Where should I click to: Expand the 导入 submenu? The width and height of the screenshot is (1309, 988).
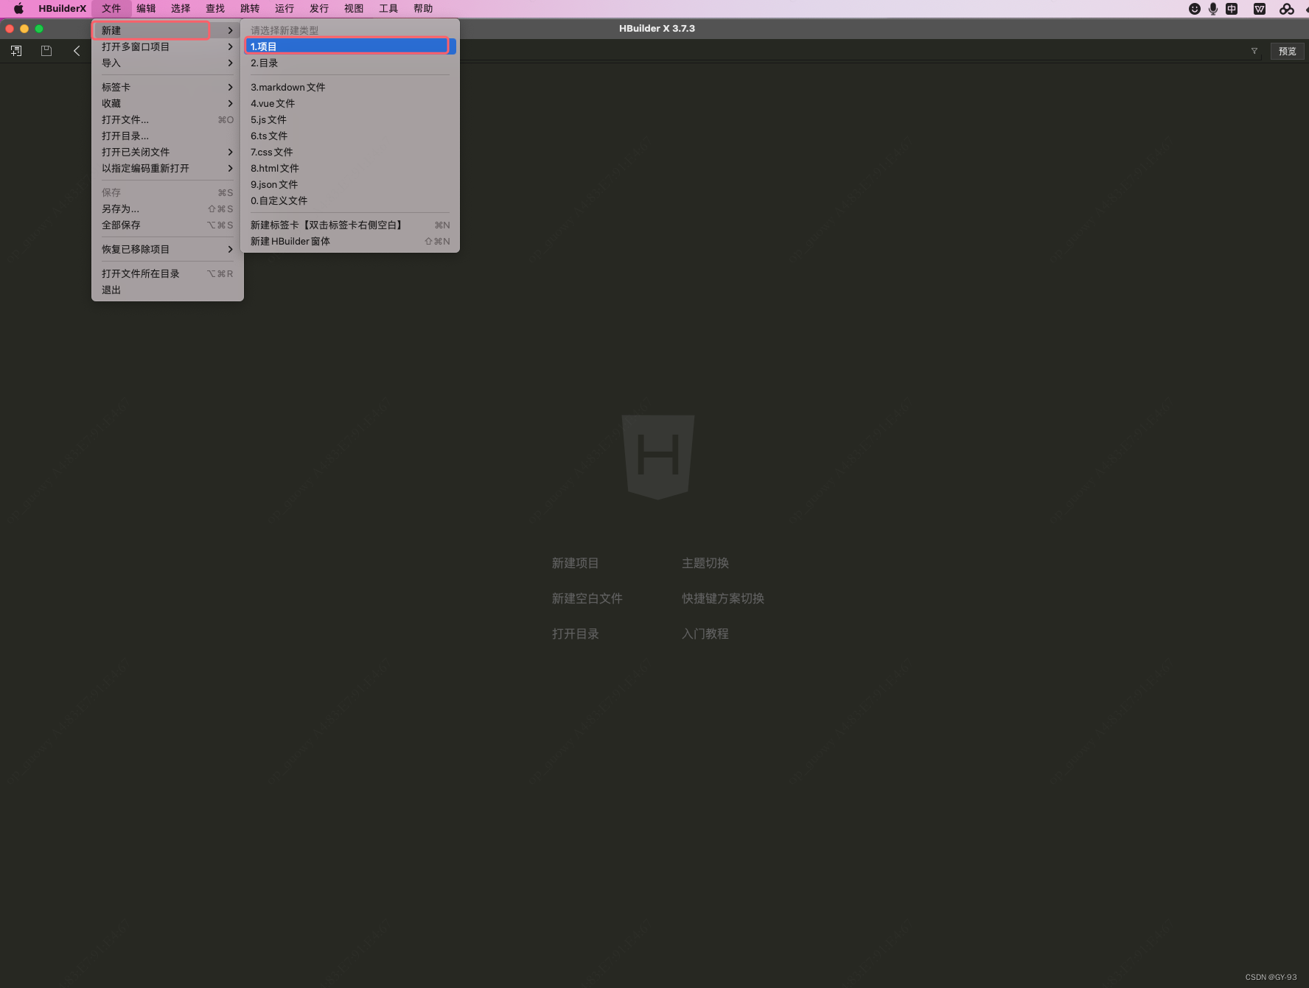pyautogui.click(x=167, y=63)
